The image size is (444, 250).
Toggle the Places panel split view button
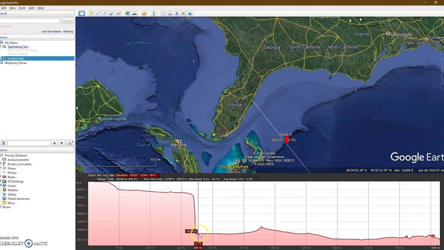(x=3, y=143)
